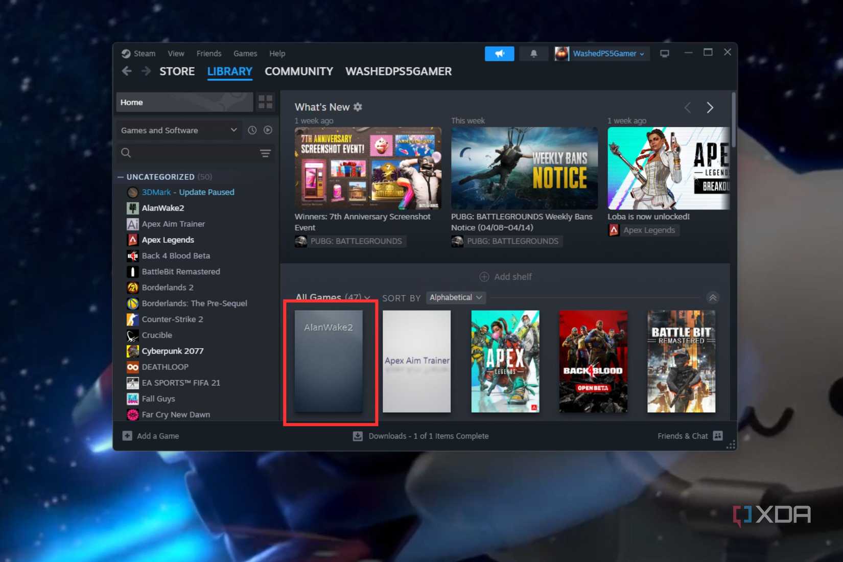Image resolution: width=843 pixels, height=562 pixels.
Task: Open Downloads from the status bar icon
Action: 358,436
